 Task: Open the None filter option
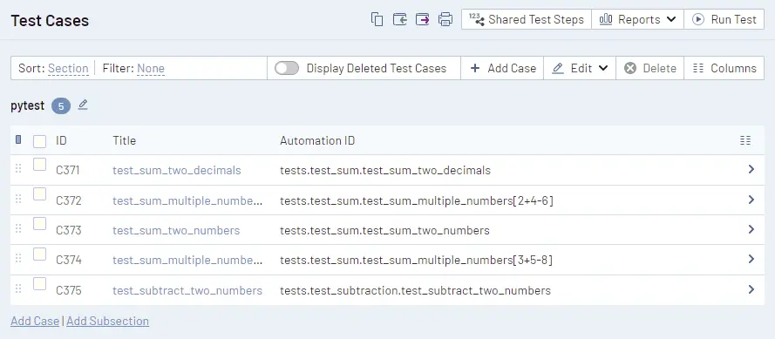(151, 68)
